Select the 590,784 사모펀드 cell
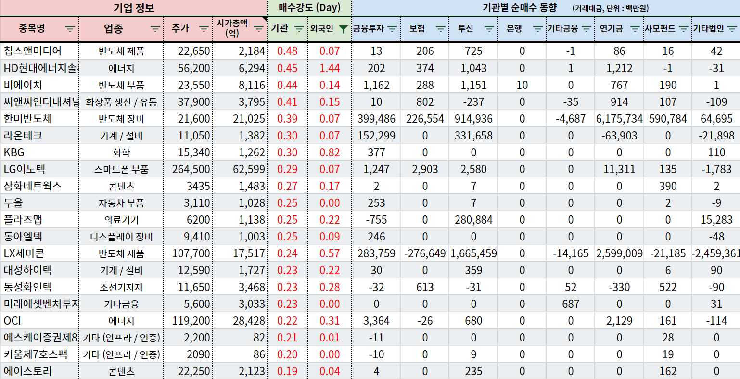The width and height of the screenshot is (740, 379). click(668, 118)
